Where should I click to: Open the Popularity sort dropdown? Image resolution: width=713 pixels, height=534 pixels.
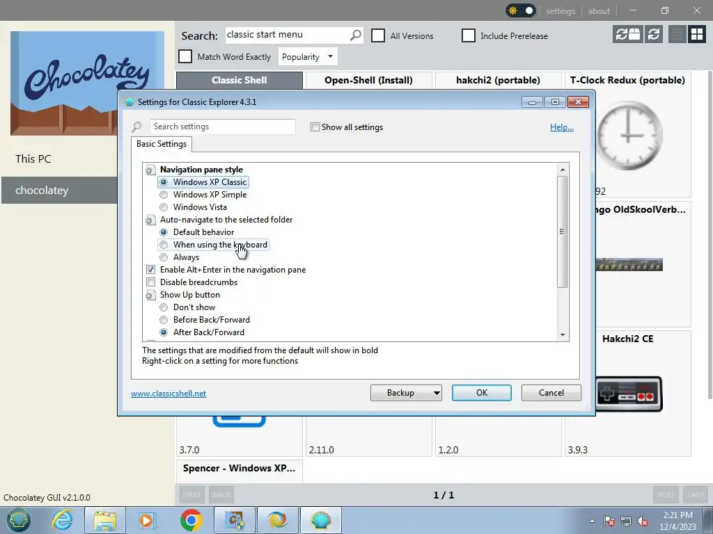pyautogui.click(x=308, y=57)
